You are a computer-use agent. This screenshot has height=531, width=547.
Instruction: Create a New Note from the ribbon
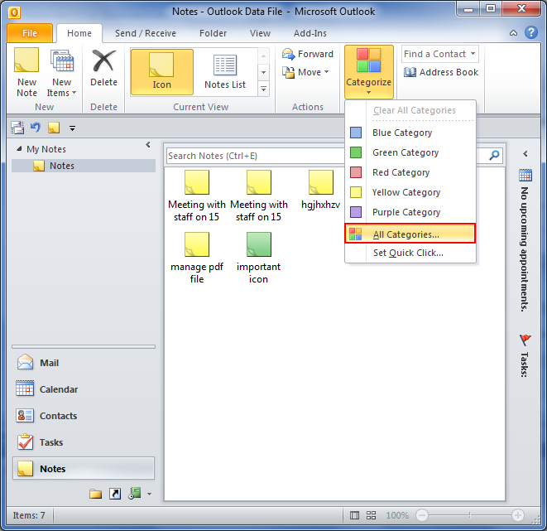pos(26,73)
